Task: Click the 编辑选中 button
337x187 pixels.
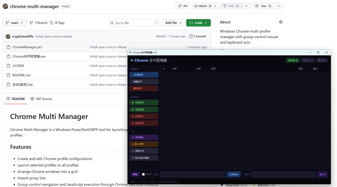Action: (x=144, y=82)
